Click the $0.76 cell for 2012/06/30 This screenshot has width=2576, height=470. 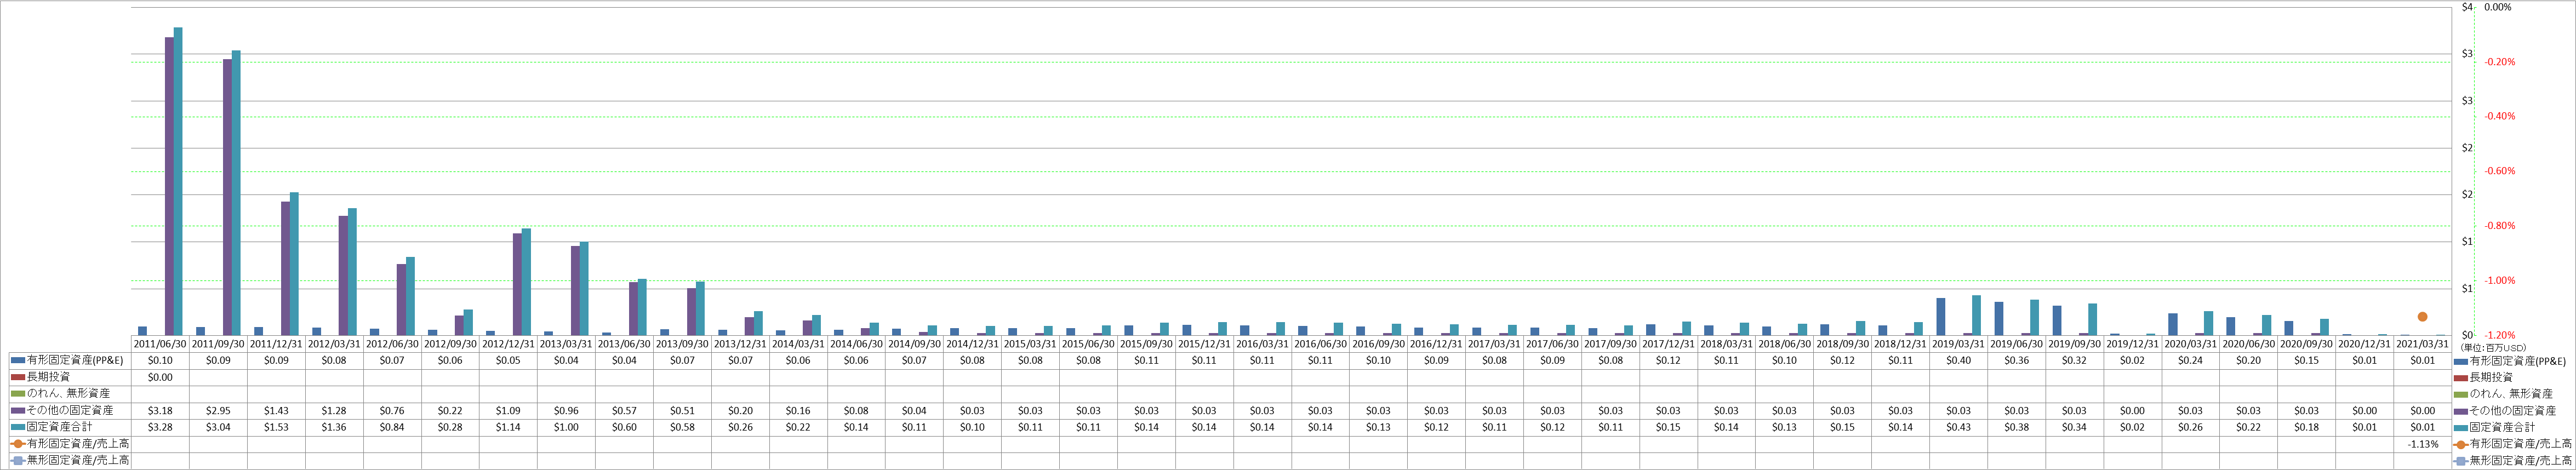coord(392,411)
